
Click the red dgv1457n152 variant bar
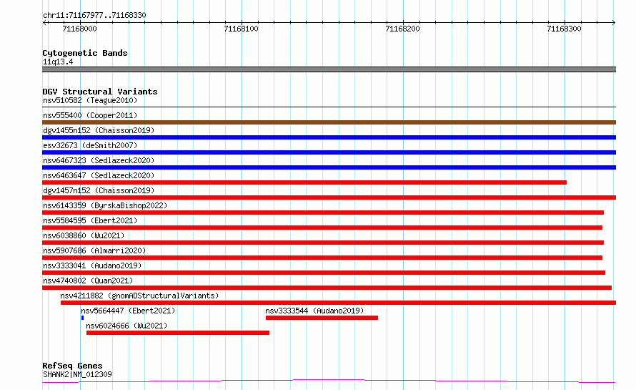(x=329, y=198)
